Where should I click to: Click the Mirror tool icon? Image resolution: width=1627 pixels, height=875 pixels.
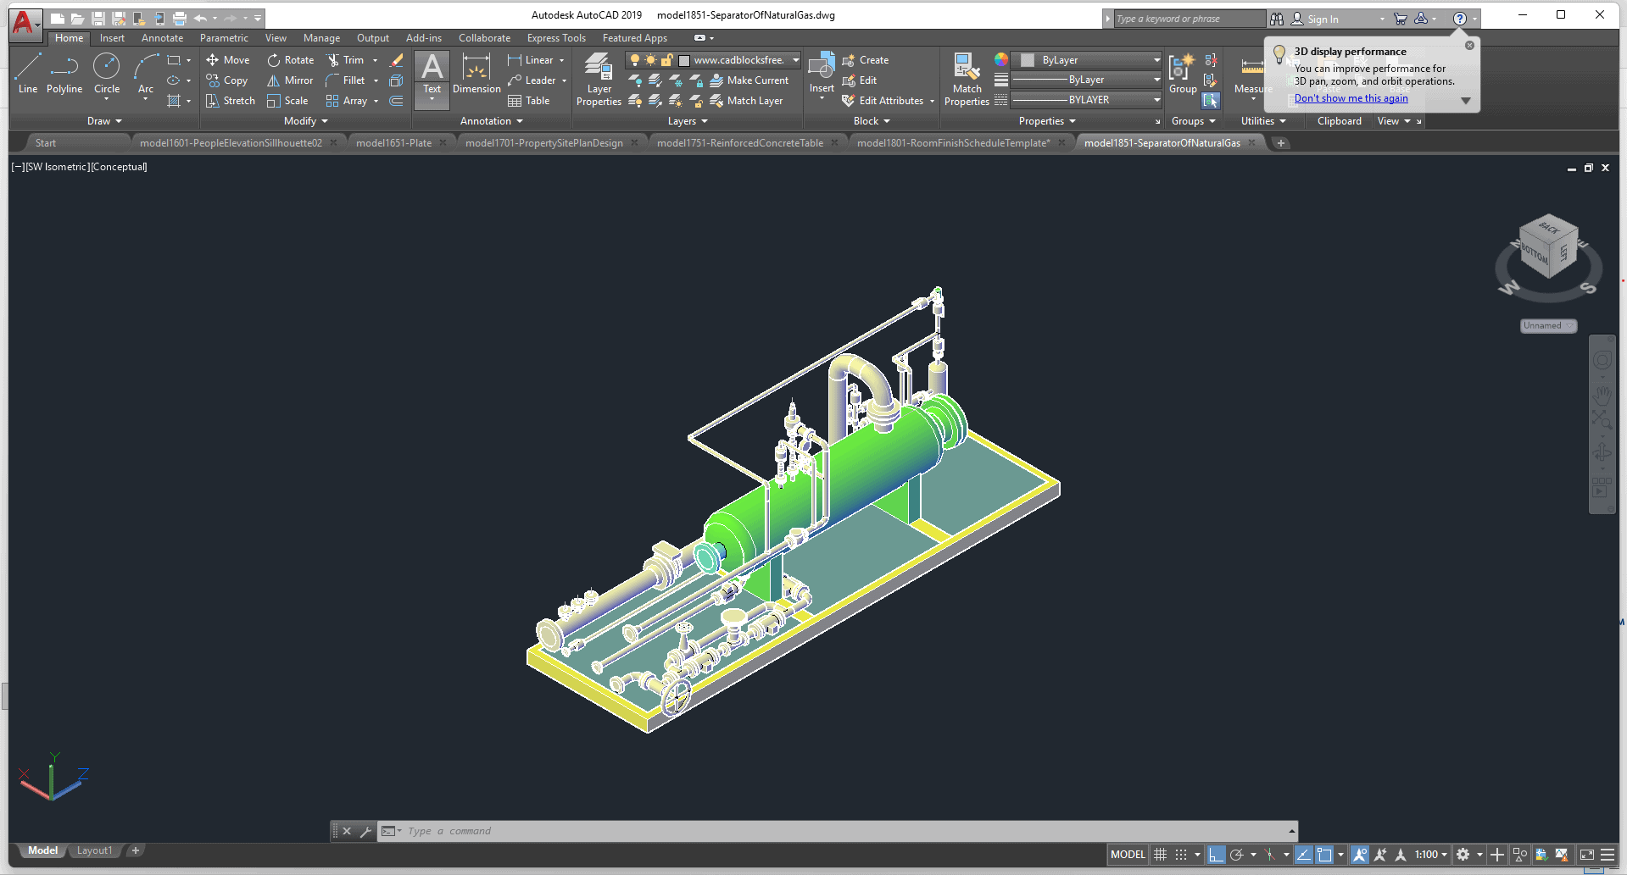274,80
